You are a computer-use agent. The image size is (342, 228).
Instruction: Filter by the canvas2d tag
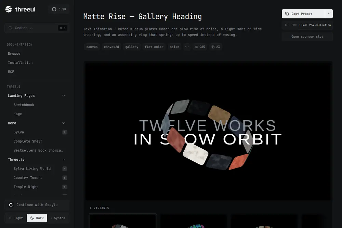pos(111,47)
